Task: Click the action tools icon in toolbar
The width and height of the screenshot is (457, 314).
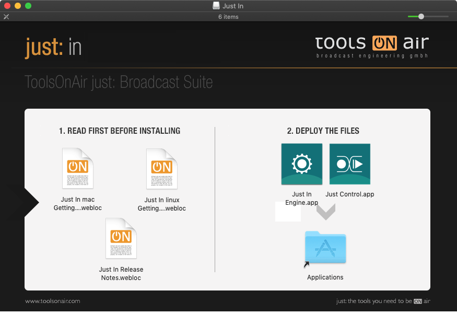Action: click(6, 17)
